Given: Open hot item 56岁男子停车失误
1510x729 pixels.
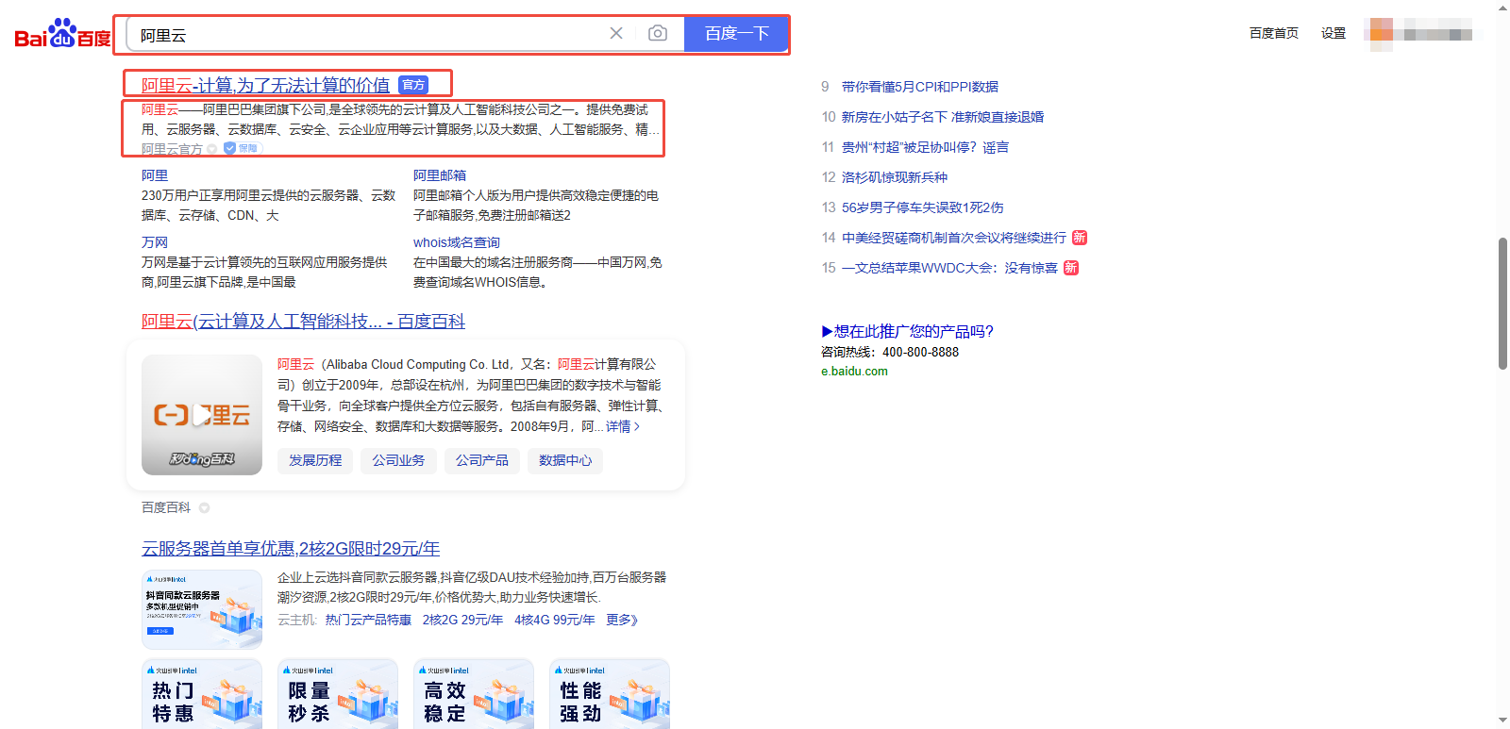Looking at the screenshot, I should pyautogui.click(x=923, y=207).
